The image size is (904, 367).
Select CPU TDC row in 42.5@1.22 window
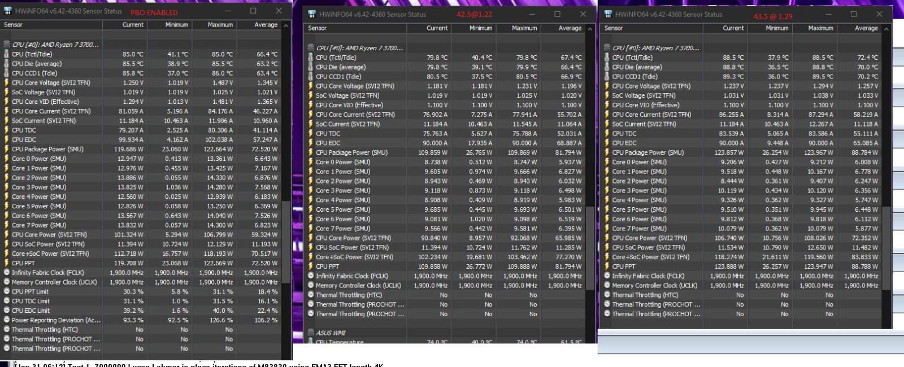click(x=445, y=133)
